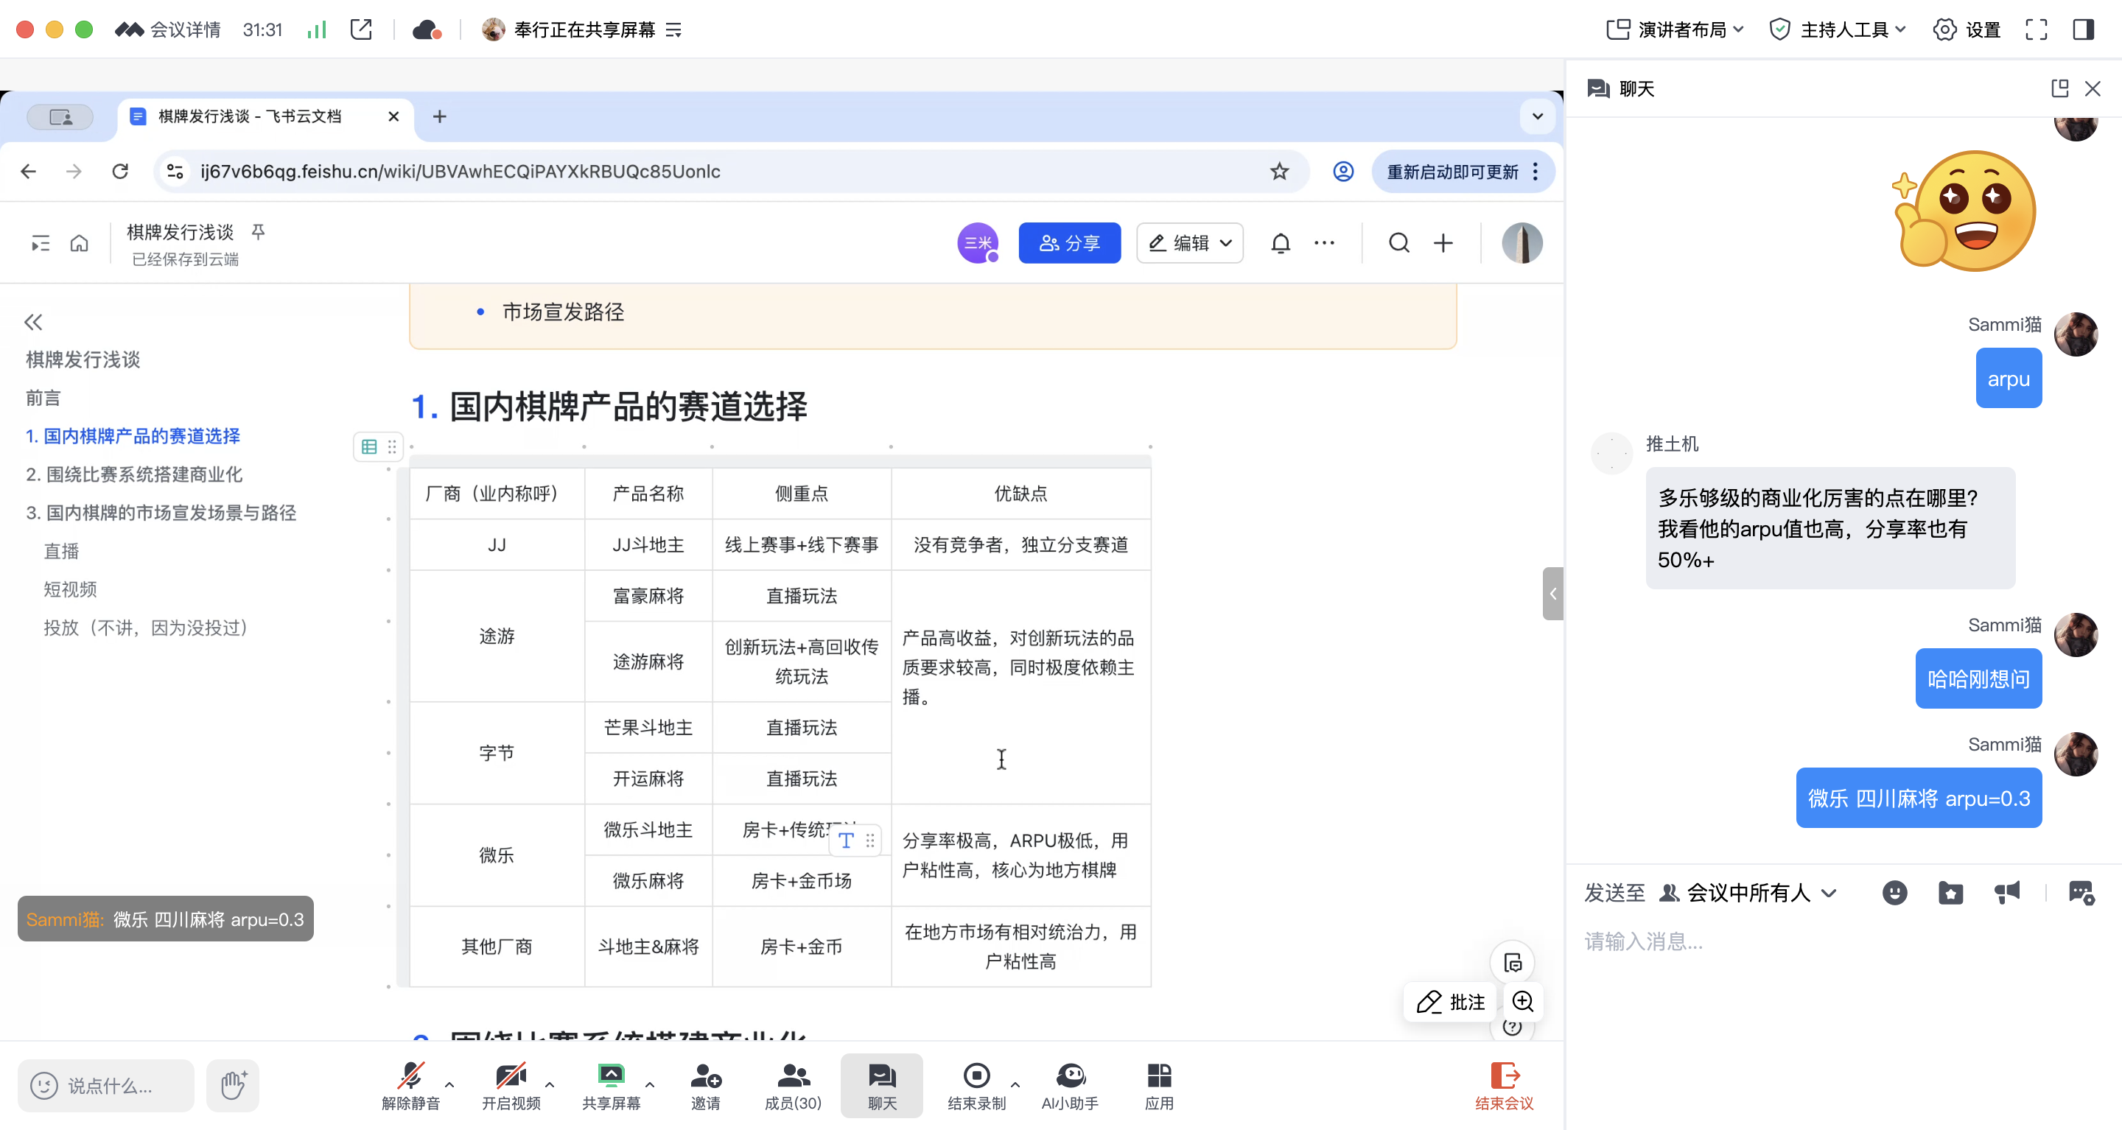Expand share options arrow next to 共享屏幕
The image size is (2122, 1130).
650,1085
